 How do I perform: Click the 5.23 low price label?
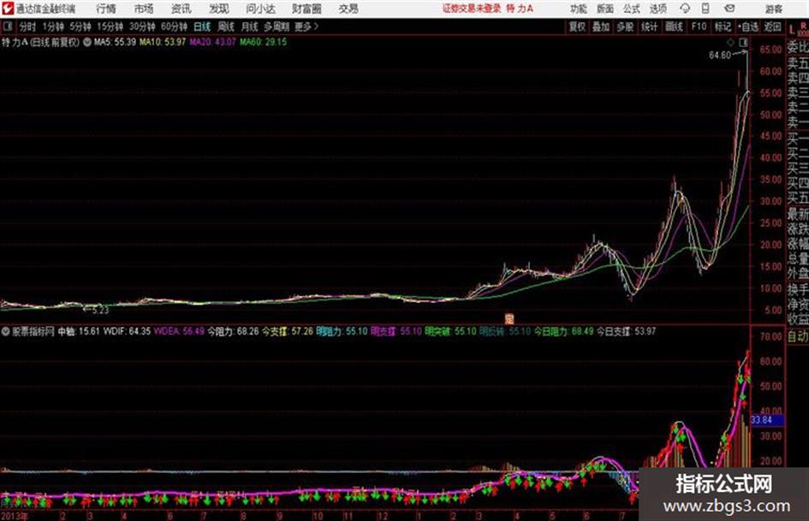[x=101, y=311]
